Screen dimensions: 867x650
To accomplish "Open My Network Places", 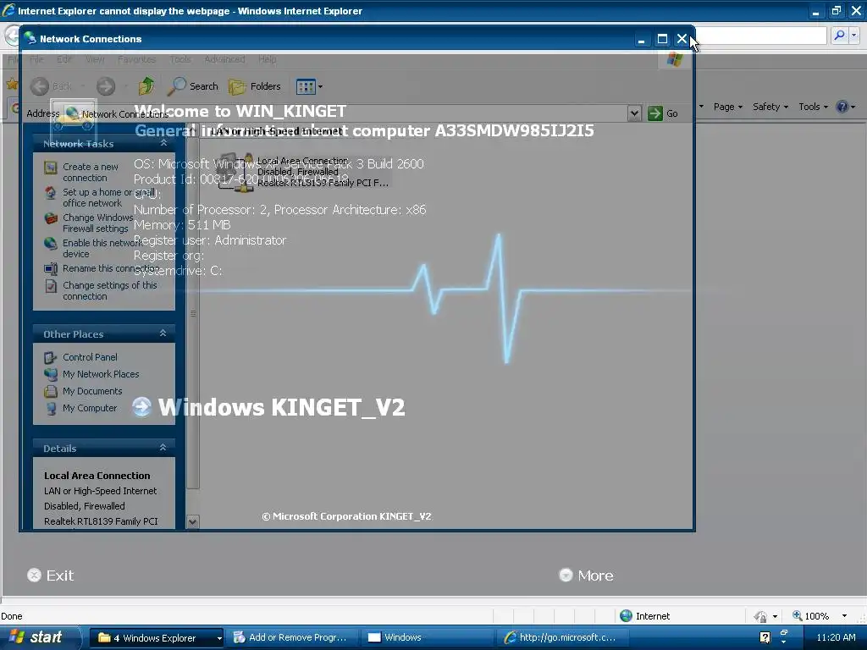I will pos(101,374).
